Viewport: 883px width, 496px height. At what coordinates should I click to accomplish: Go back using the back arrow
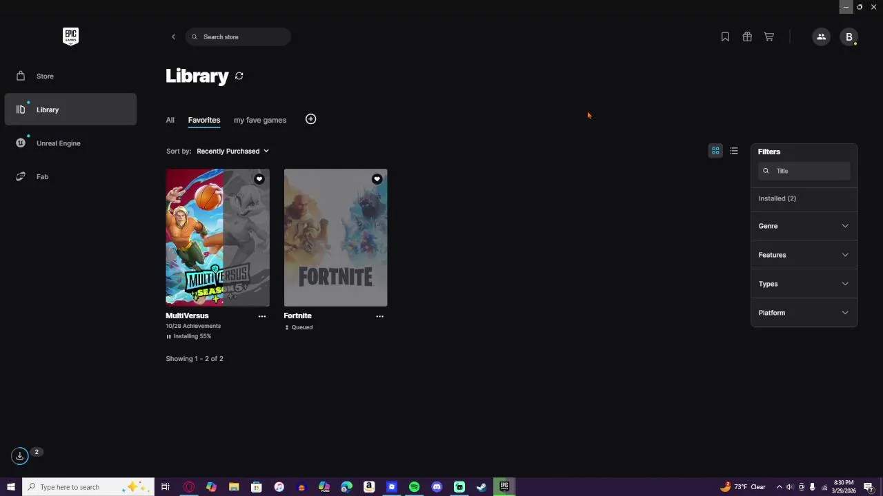pos(173,37)
